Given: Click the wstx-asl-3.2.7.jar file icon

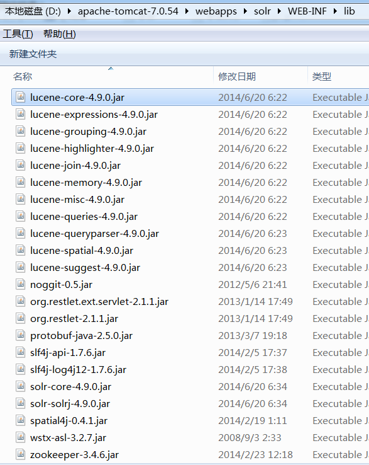Looking at the screenshot, I should (x=20, y=437).
